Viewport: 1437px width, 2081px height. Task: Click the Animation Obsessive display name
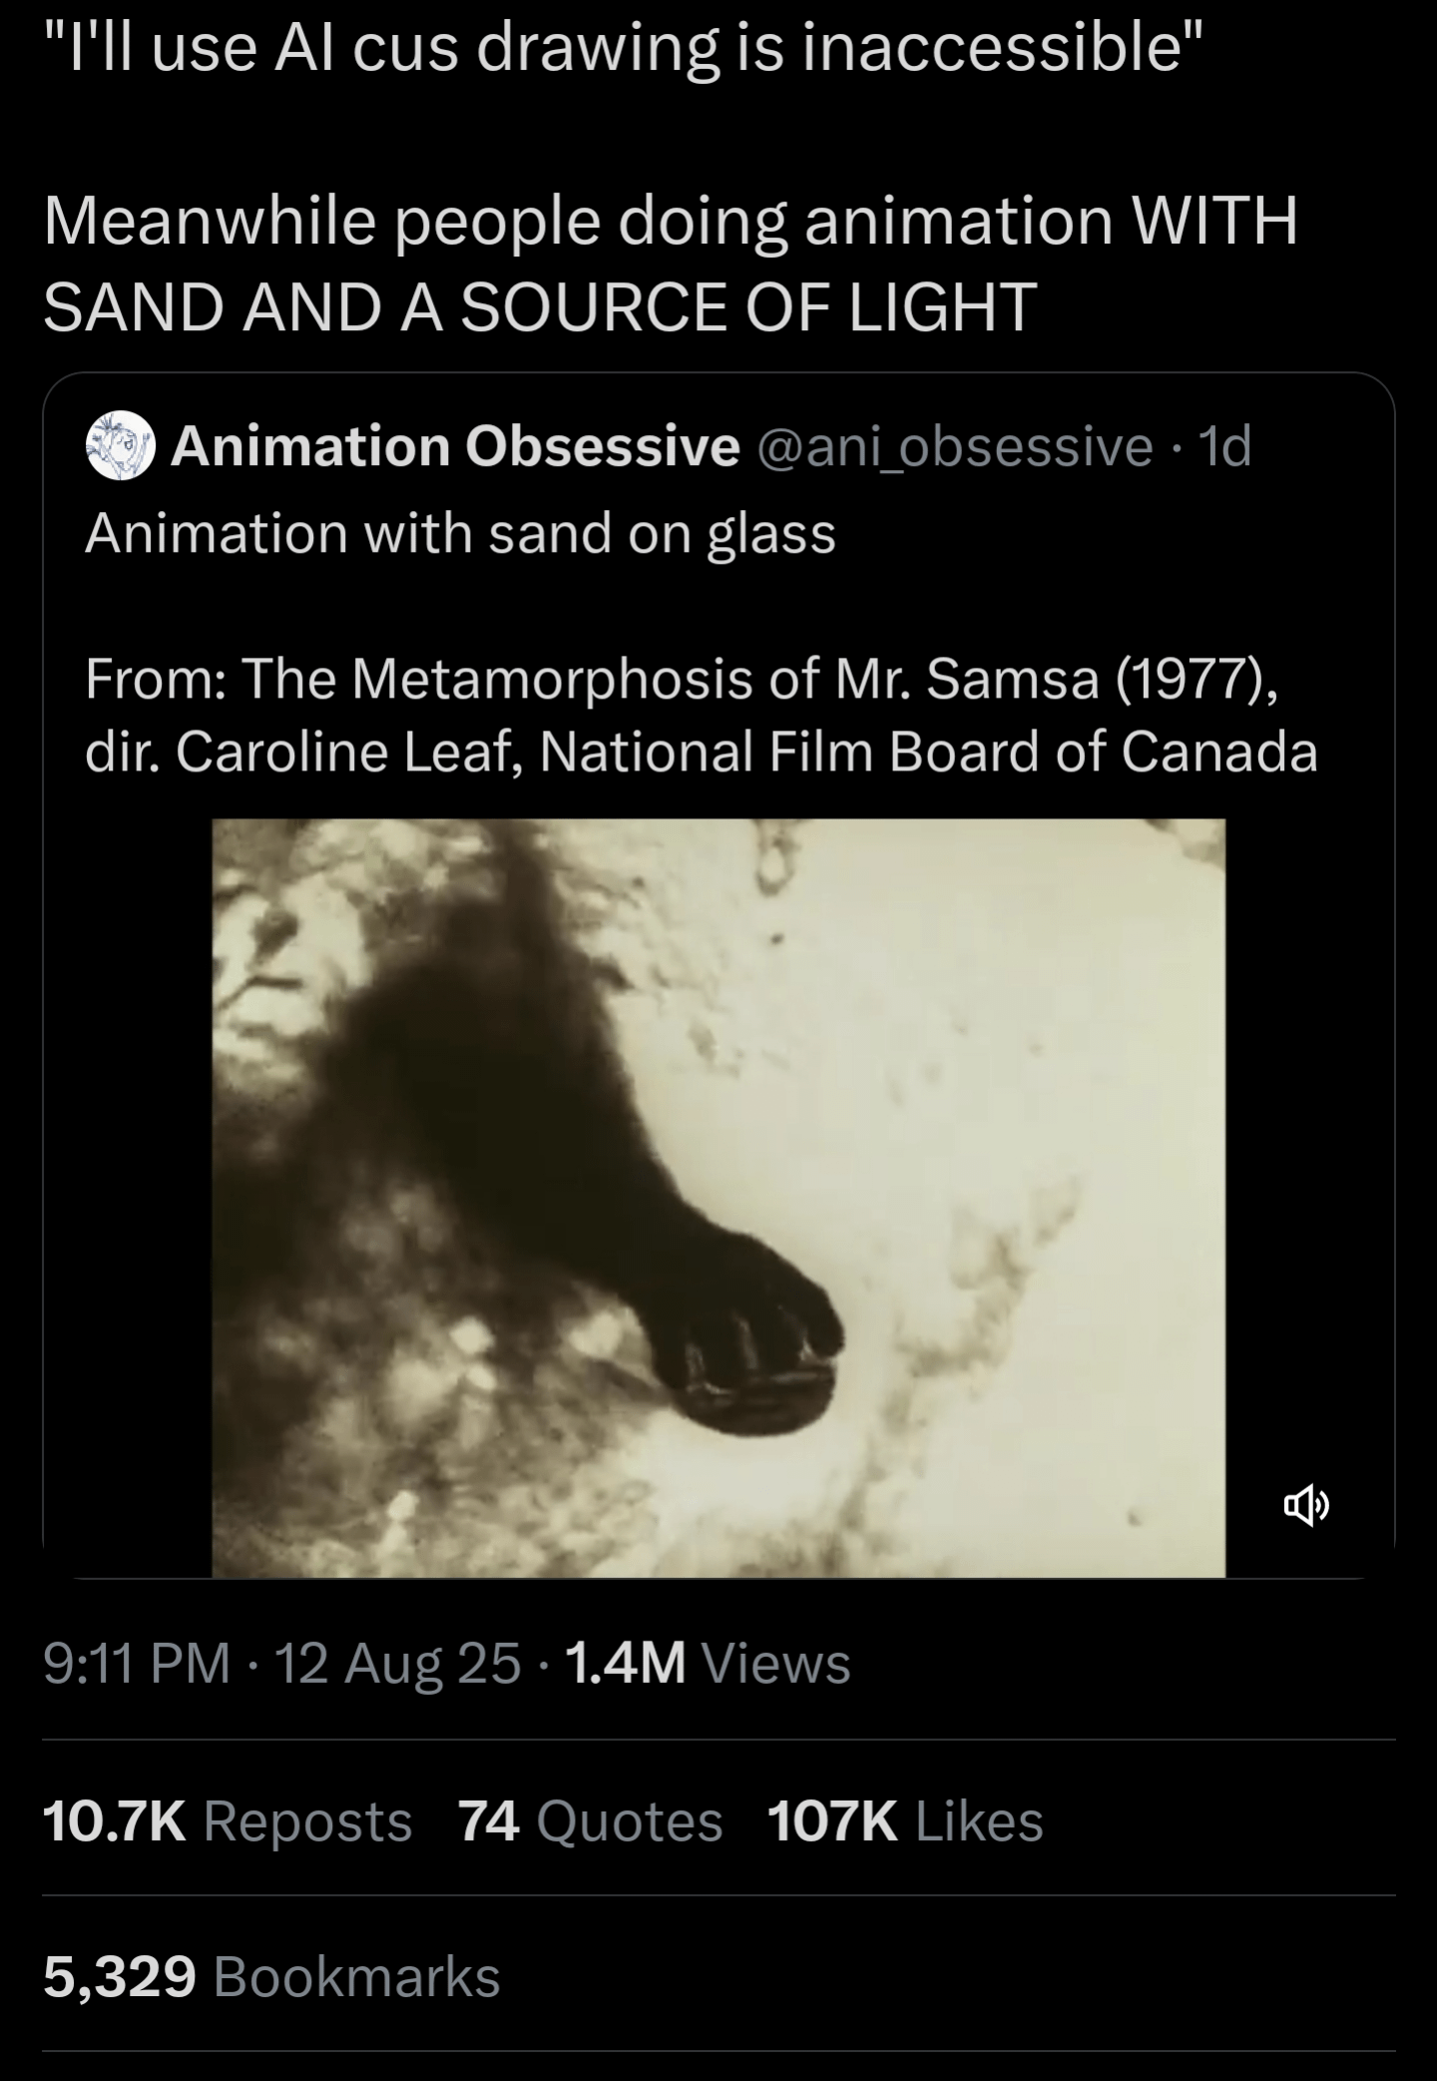pyautogui.click(x=455, y=446)
